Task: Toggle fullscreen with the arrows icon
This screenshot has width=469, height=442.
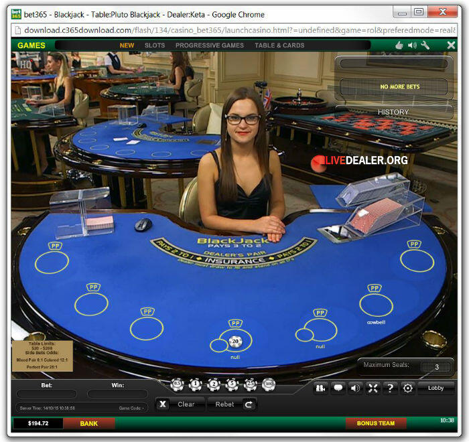Action: click(x=373, y=388)
